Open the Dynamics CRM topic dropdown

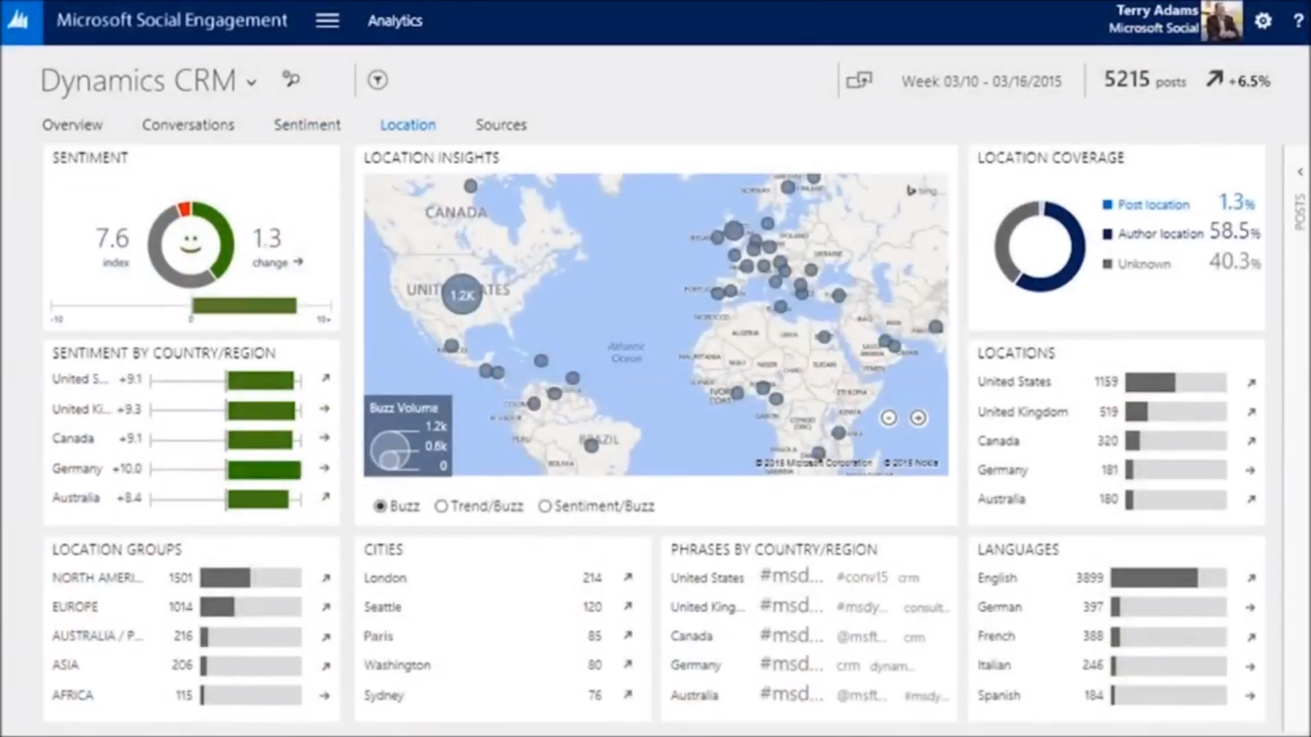[x=252, y=83]
